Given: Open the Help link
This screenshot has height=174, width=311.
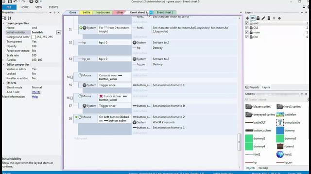Looking at the screenshot, I should tap(35, 97).
